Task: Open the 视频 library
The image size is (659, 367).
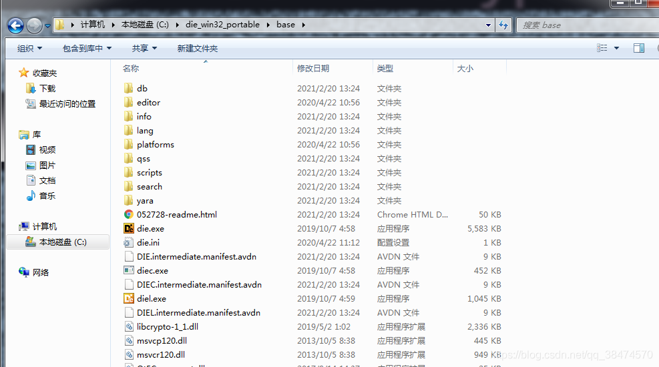Action: pos(47,149)
